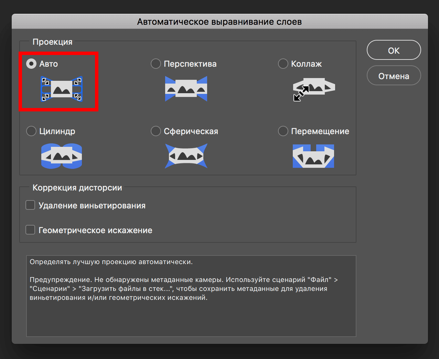The width and height of the screenshot is (439, 359).
Task: Select the Перспектива radio button
Action: [156, 64]
